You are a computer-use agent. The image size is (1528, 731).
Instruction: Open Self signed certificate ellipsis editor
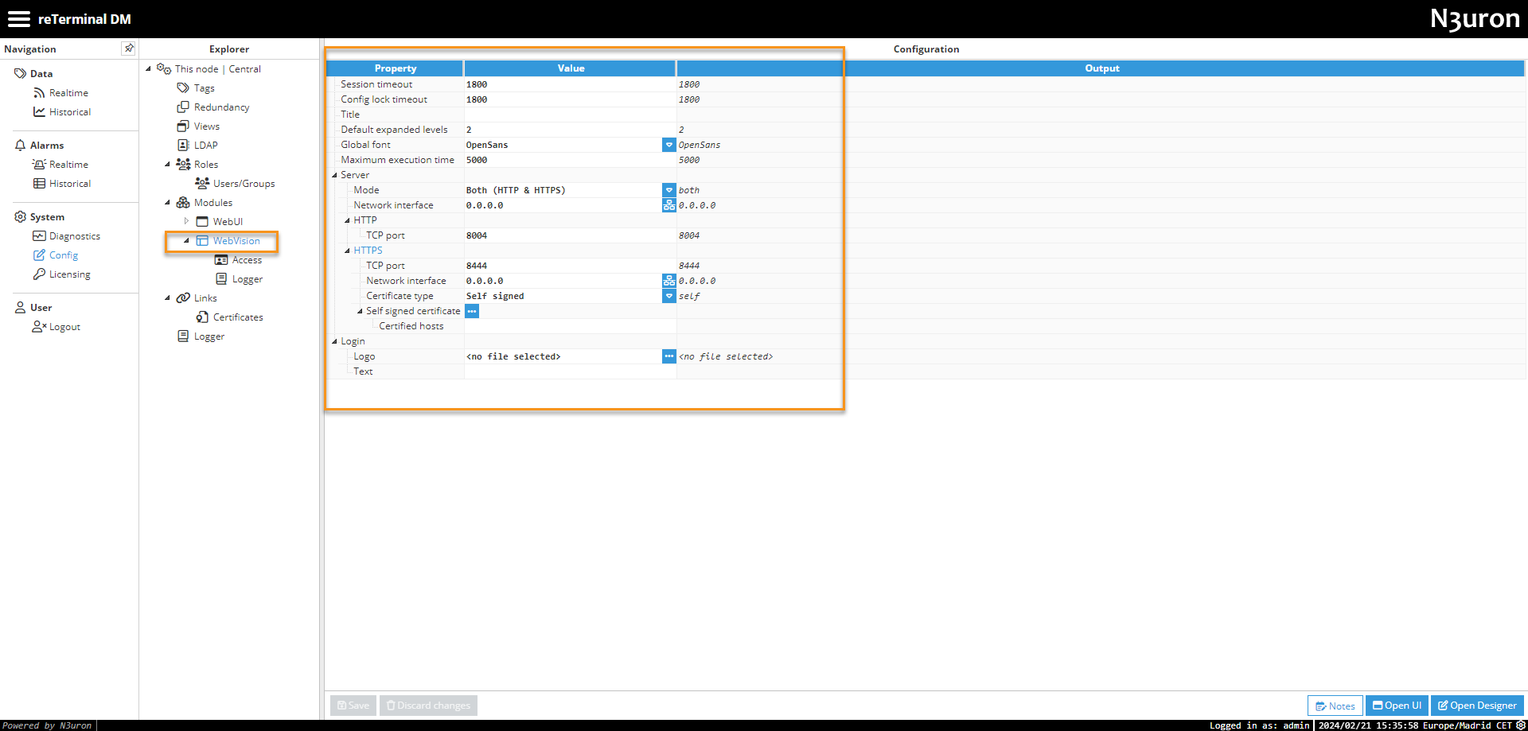click(x=472, y=311)
